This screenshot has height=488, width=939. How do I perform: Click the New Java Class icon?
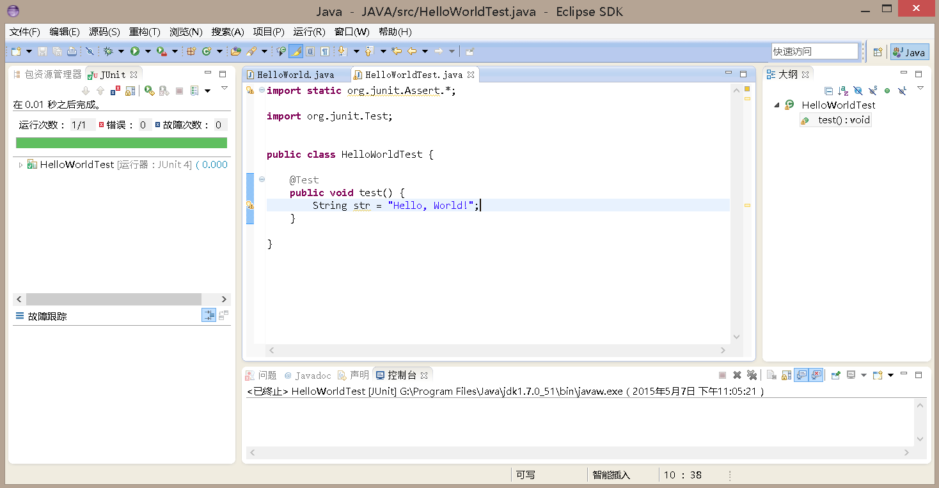coord(207,51)
